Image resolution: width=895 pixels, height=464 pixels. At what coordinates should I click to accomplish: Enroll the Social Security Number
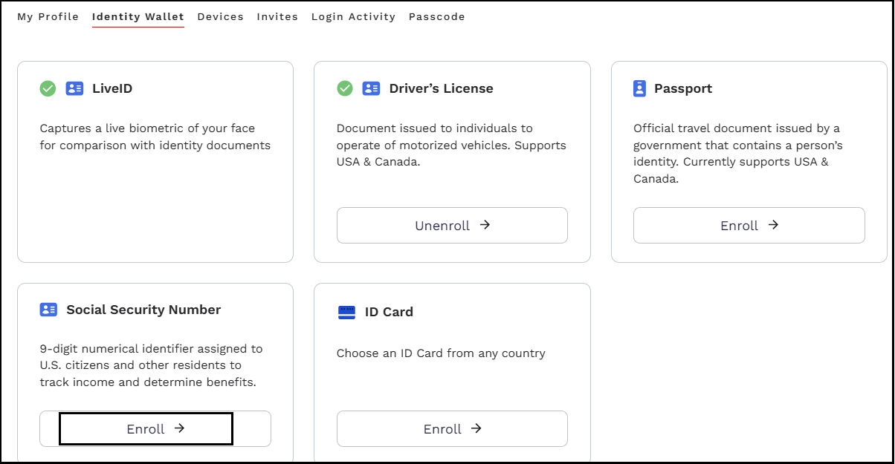click(155, 428)
